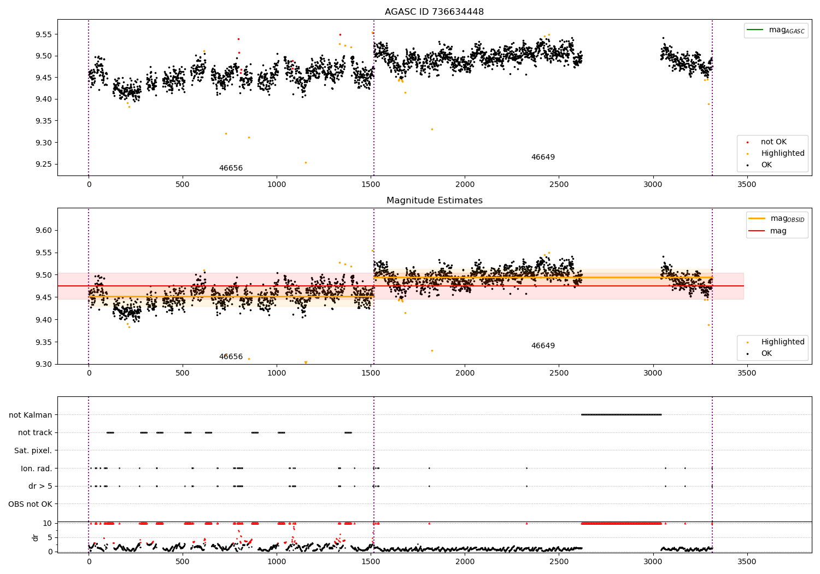Viewport: 820px width, 574px height.
Task: Select the red 'mag' line legend entry
Action: click(768, 231)
